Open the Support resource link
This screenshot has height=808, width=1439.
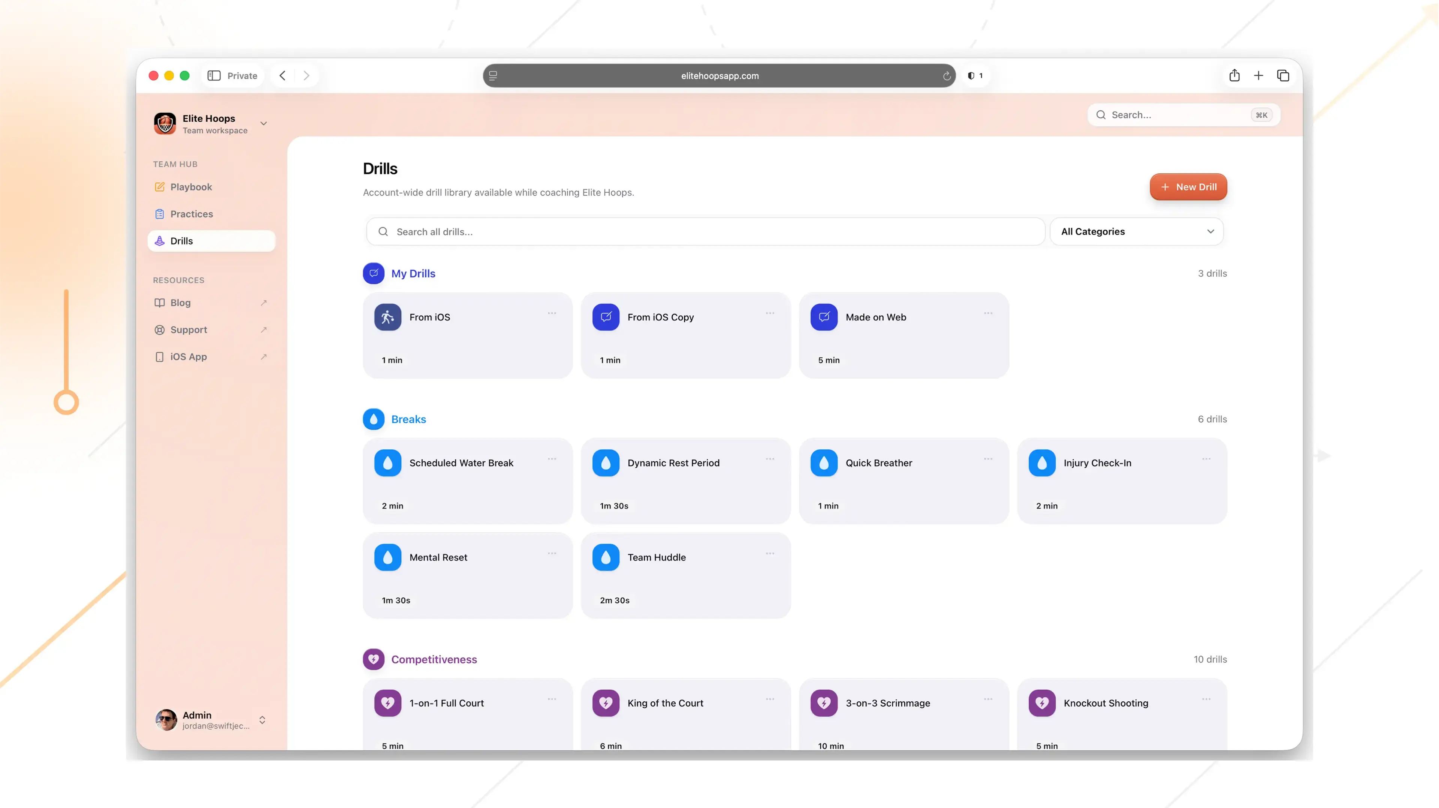[x=211, y=330]
